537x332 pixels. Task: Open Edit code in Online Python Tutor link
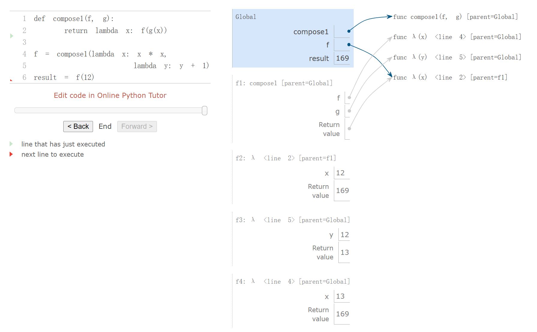point(110,95)
